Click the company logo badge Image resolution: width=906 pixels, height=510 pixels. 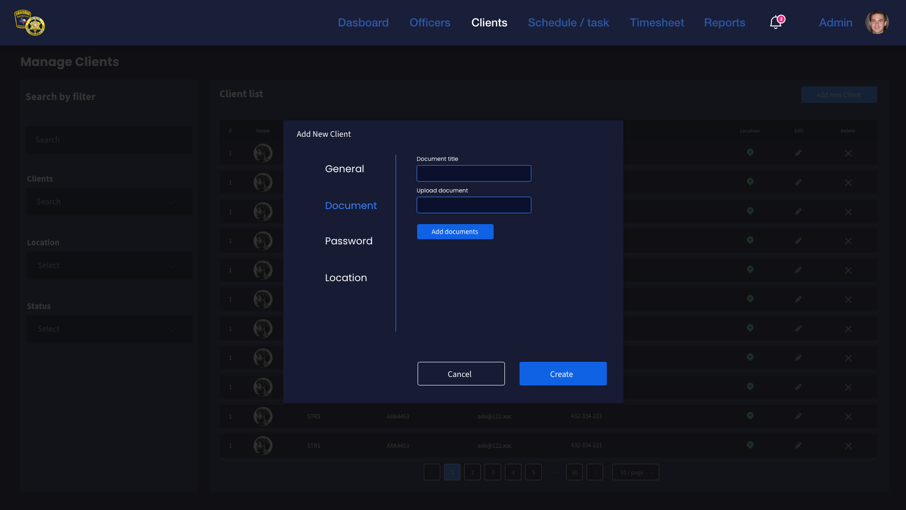pos(30,22)
